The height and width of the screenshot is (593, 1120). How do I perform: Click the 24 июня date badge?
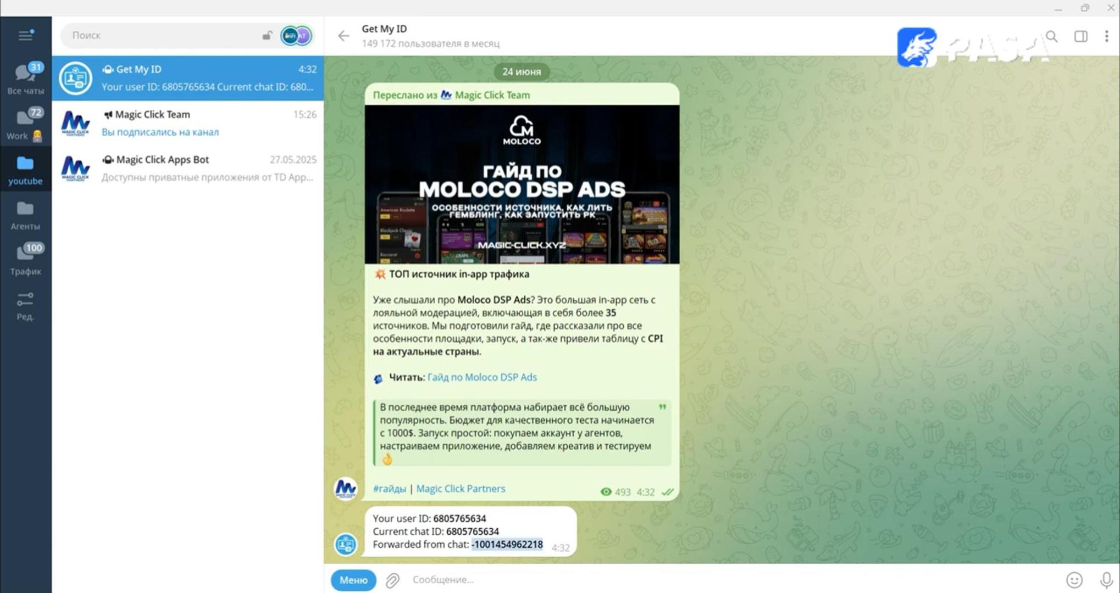pos(522,71)
